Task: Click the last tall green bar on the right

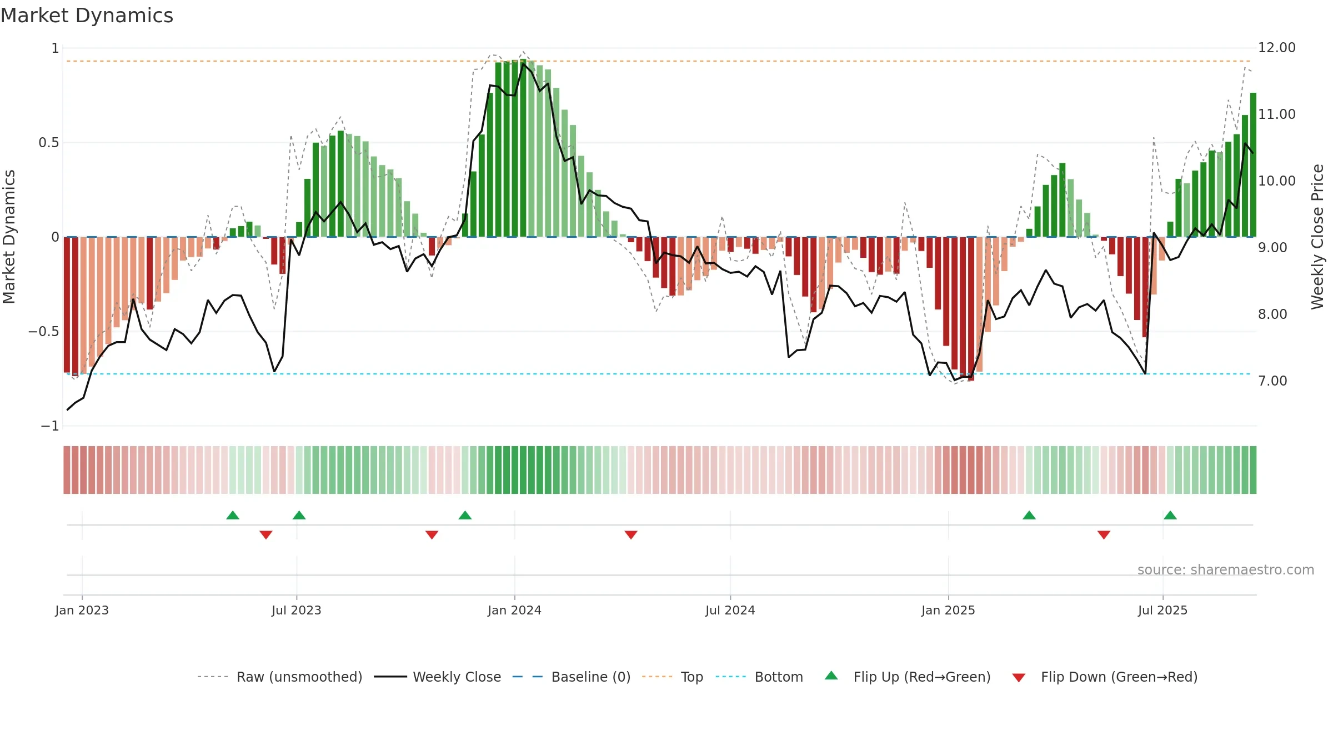Action: [1253, 165]
